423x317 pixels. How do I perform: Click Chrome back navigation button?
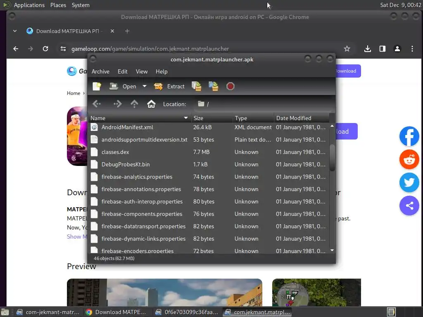(x=16, y=49)
